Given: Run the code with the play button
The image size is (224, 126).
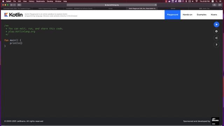Looking at the screenshot, I should pos(216,24).
